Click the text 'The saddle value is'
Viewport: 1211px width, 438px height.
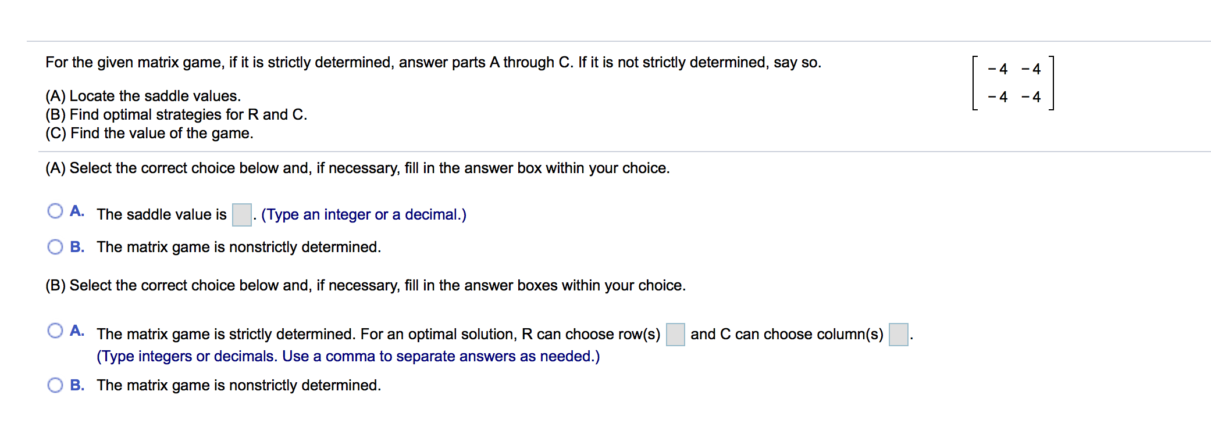tap(161, 214)
